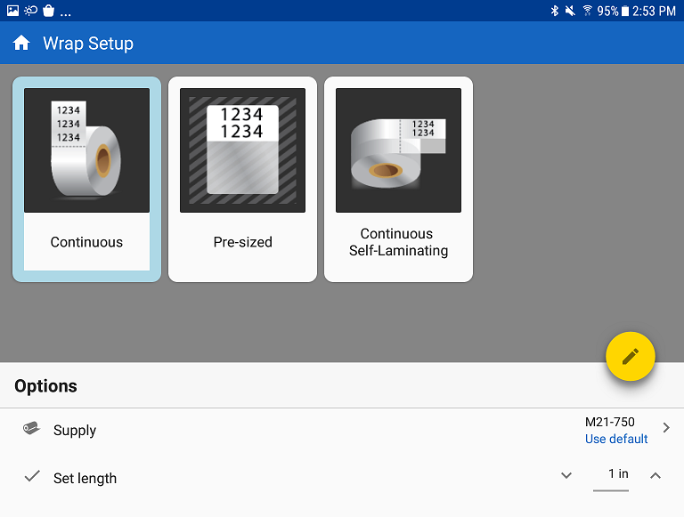Choose Continuous Self-Laminating wrap card
The image size is (684, 517).
point(398,179)
